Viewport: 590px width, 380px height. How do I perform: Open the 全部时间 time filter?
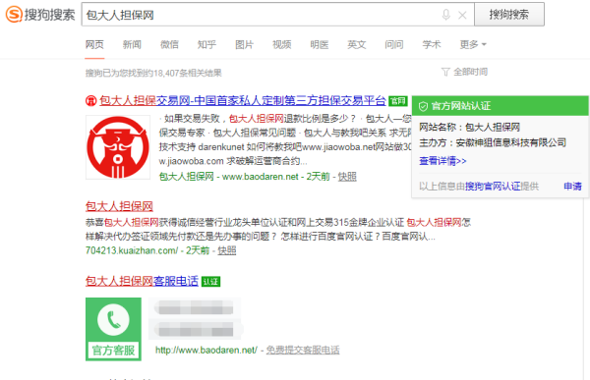pyautogui.click(x=471, y=72)
